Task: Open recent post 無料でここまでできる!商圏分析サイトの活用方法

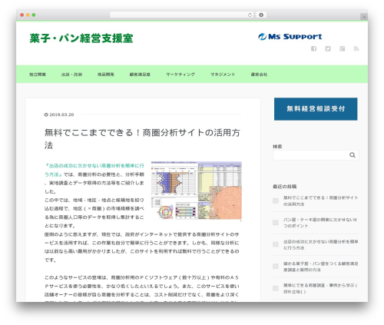Action: pyautogui.click(x=320, y=201)
